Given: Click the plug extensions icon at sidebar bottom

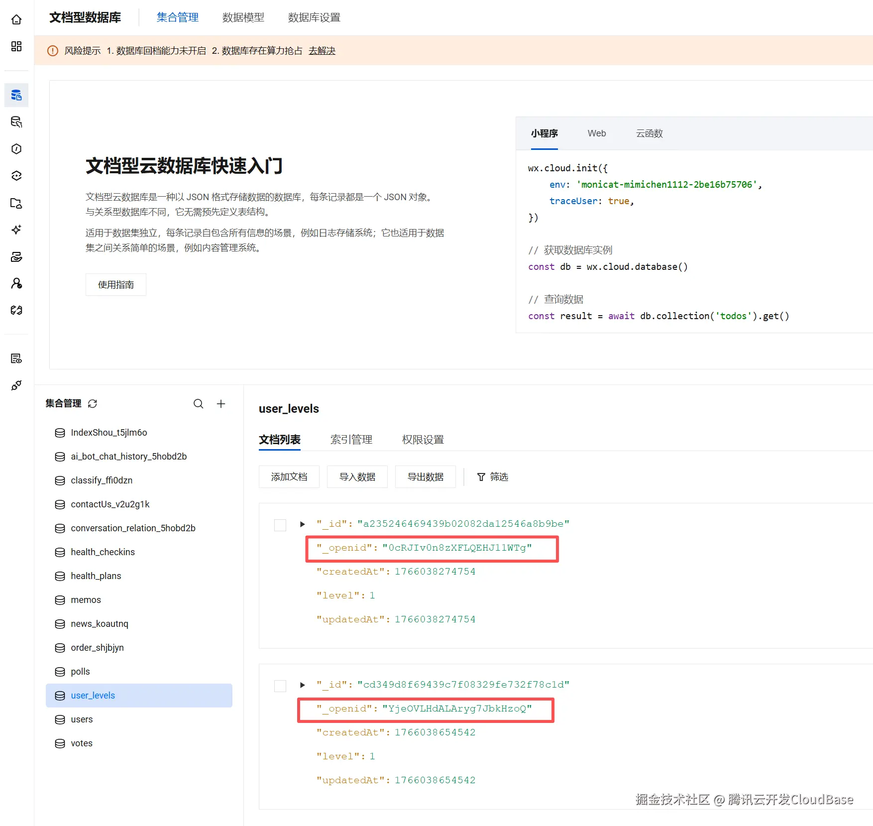Looking at the screenshot, I should pos(16,385).
